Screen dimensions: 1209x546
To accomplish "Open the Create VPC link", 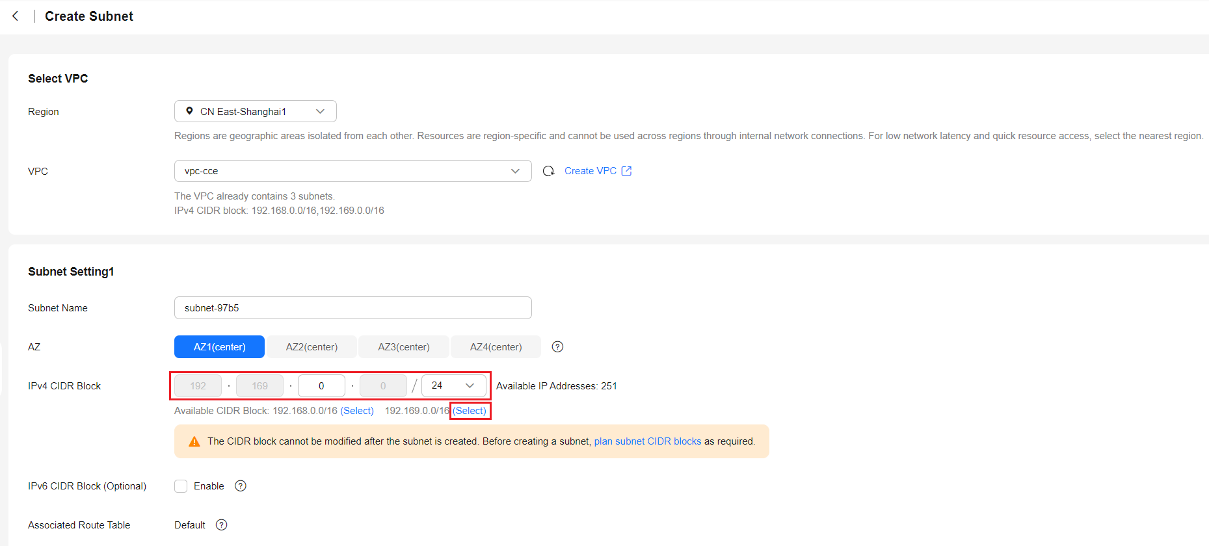I will click(591, 171).
